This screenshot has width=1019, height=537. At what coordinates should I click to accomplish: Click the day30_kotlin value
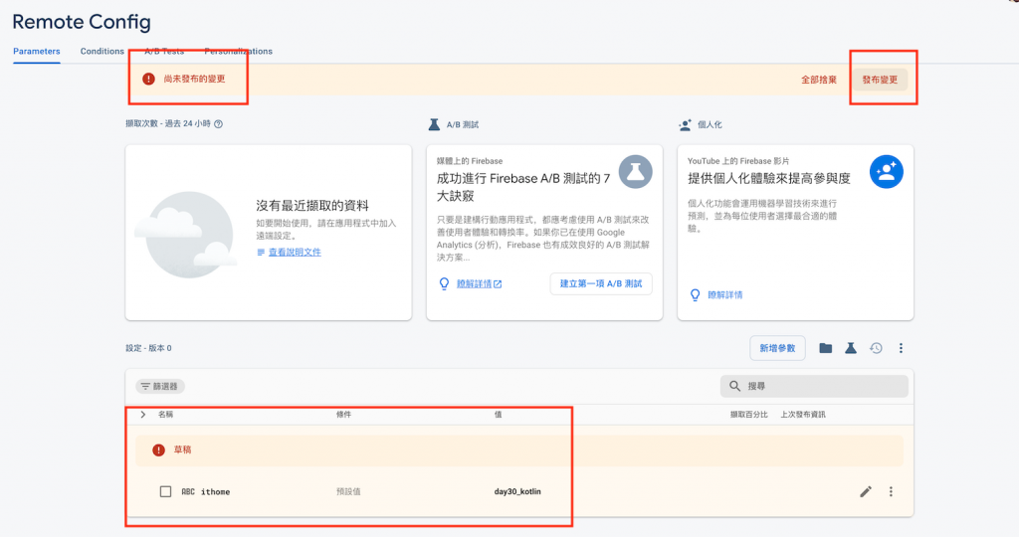coord(517,491)
